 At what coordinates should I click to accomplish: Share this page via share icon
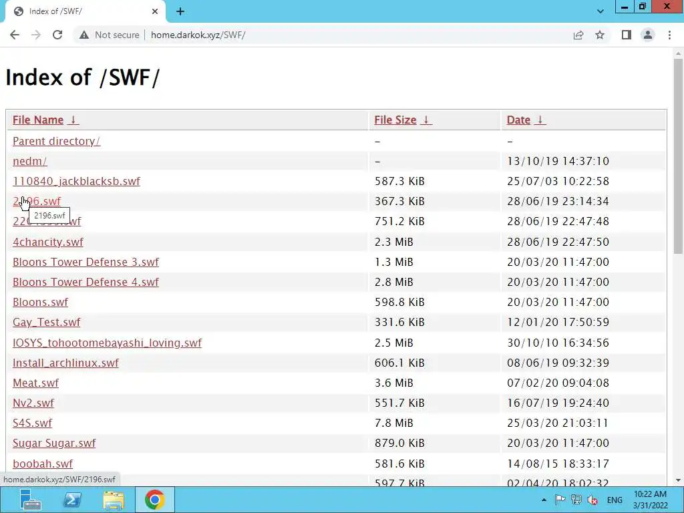[x=578, y=35]
